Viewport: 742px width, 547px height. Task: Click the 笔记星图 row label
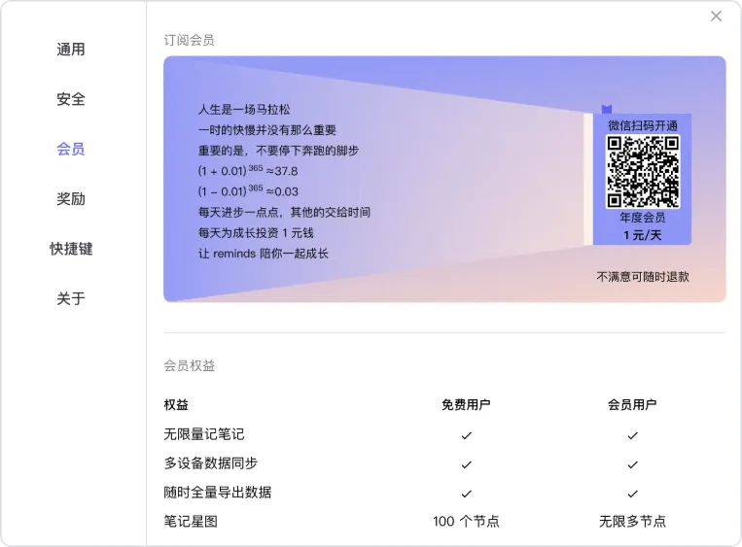191,522
